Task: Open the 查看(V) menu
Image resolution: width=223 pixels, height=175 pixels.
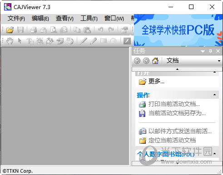Action: (64, 19)
